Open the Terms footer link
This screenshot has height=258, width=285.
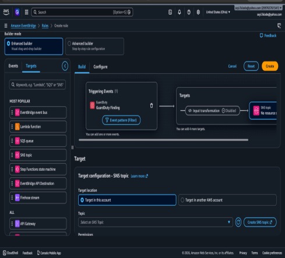(255, 253)
